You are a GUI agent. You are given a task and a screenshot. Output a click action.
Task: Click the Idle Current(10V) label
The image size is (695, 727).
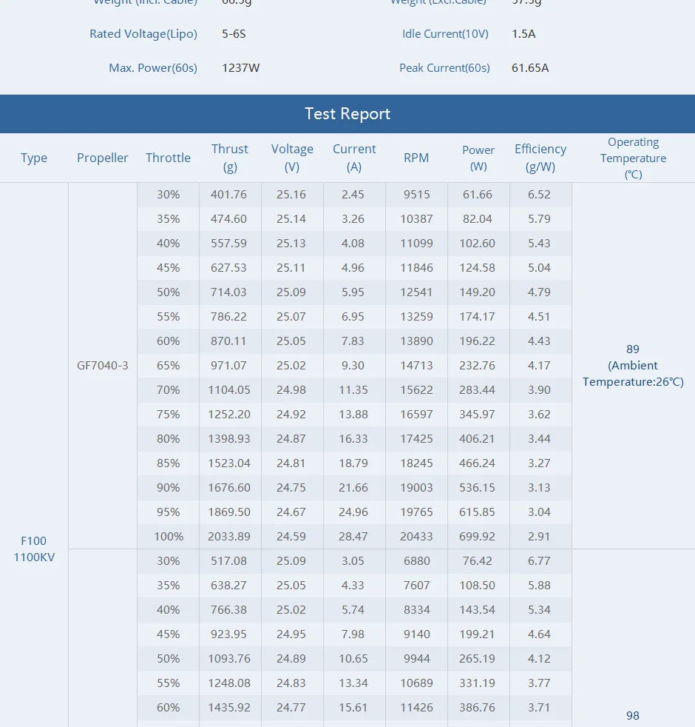tap(445, 34)
